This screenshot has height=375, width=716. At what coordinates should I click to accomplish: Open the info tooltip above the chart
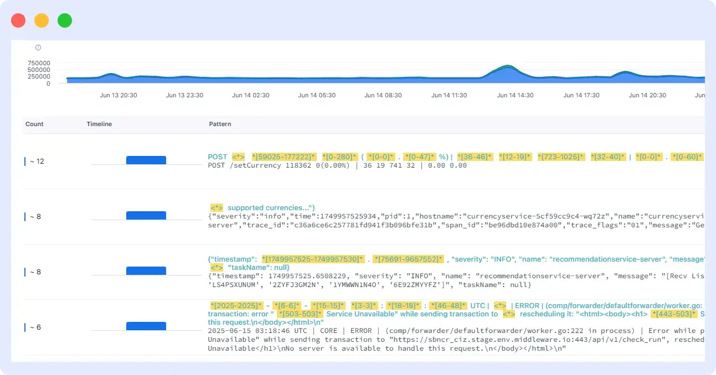[38, 48]
